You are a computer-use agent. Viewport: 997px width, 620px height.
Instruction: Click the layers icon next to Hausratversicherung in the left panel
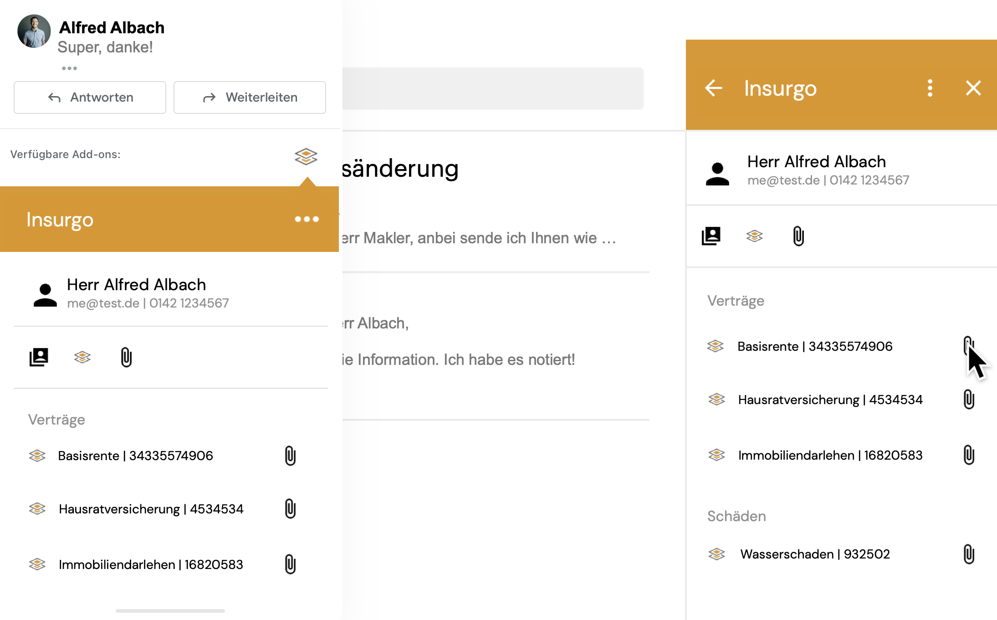[37, 508]
